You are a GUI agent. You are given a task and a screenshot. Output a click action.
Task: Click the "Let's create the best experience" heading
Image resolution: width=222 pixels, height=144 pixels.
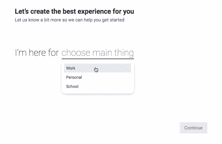click(x=74, y=12)
